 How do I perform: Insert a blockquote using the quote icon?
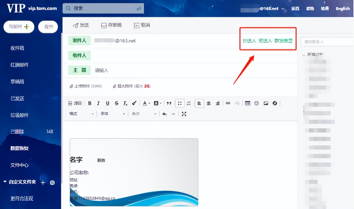(169, 103)
